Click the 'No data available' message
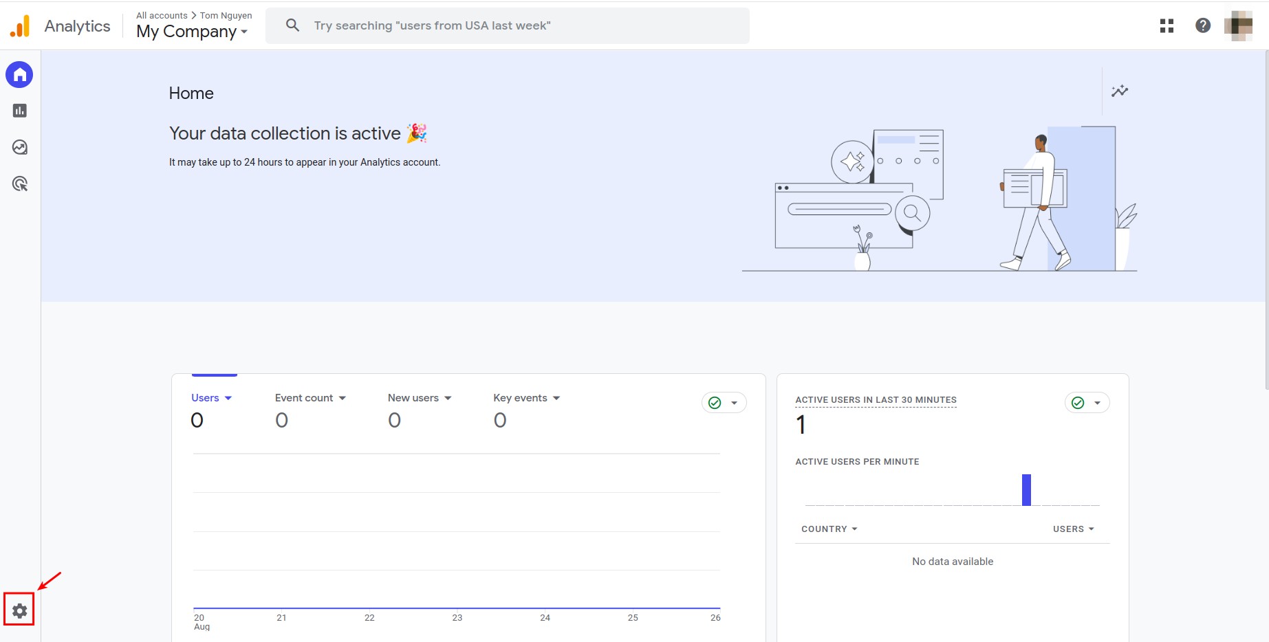The image size is (1269, 642). coord(953,562)
